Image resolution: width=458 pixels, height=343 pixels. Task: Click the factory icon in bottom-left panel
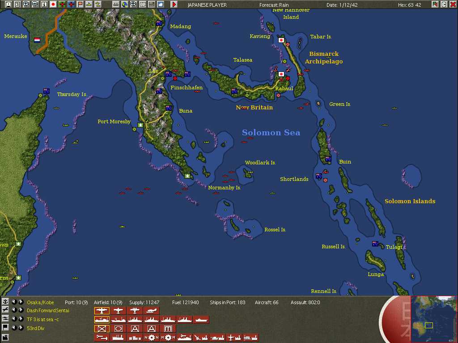pos(5,339)
